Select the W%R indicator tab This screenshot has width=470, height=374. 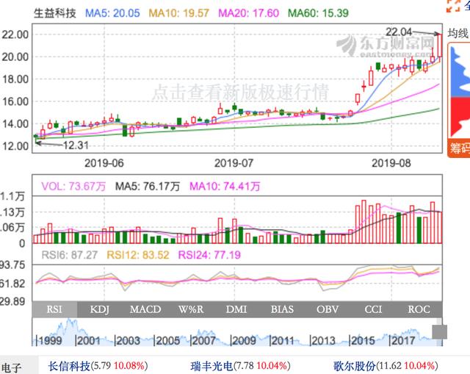tap(191, 309)
